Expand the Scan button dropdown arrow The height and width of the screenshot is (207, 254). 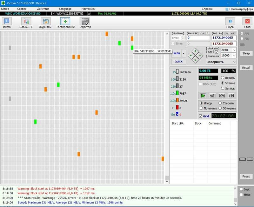[x=184, y=53]
